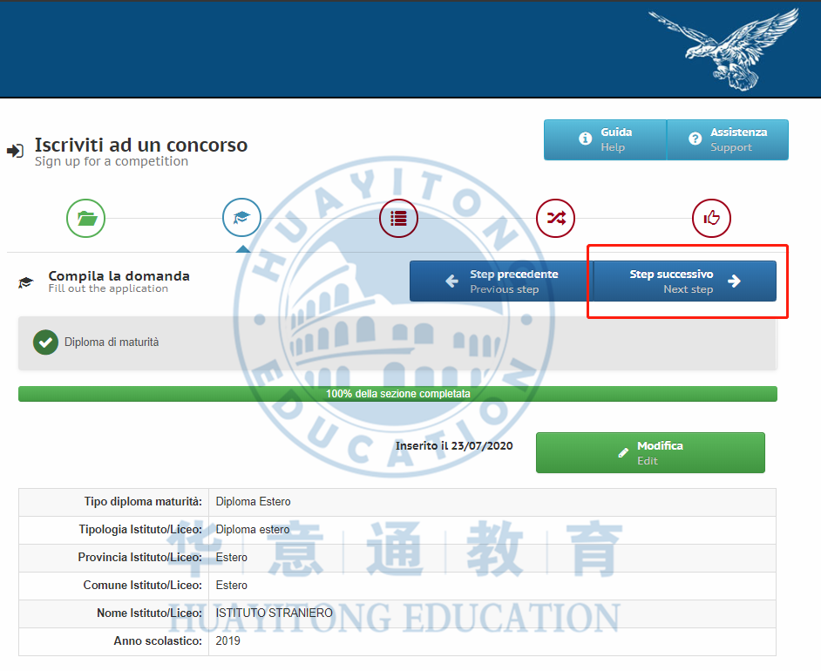The width and height of the screenshot is (821, 671).
Task: Click the Inserito il 23/07/2020 text
Action: click(x=454, y=446)
